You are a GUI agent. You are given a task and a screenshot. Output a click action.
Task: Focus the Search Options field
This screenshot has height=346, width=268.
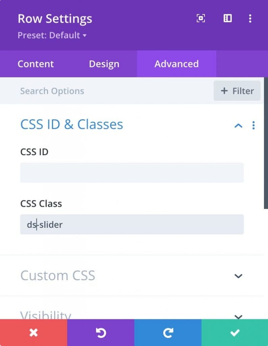[106, 91]
